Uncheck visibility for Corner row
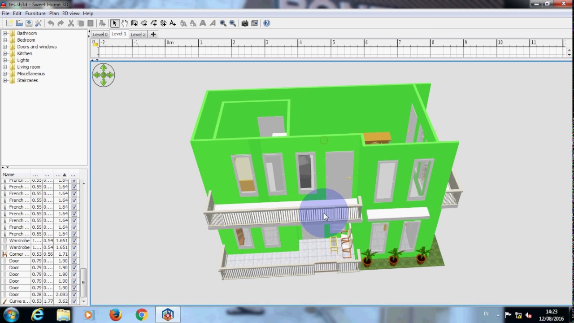This screenshot has width=574, height=323. pyautogui.click(x=74, y=254)
